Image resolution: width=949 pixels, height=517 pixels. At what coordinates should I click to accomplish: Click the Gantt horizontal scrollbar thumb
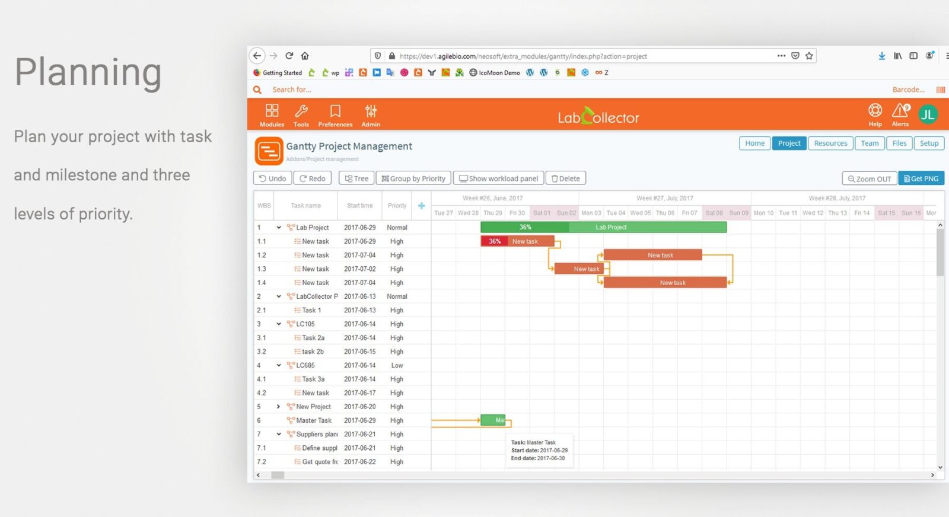coord(278,475)
